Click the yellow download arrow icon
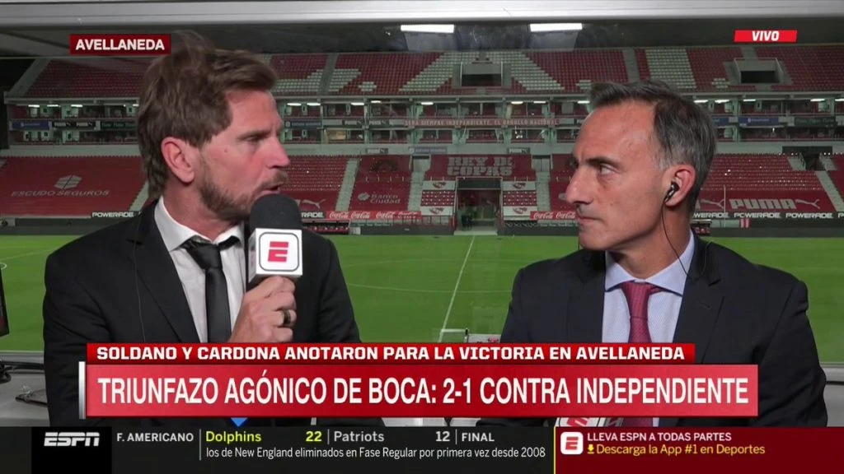 pyautogui.click(x=590, y=449)
